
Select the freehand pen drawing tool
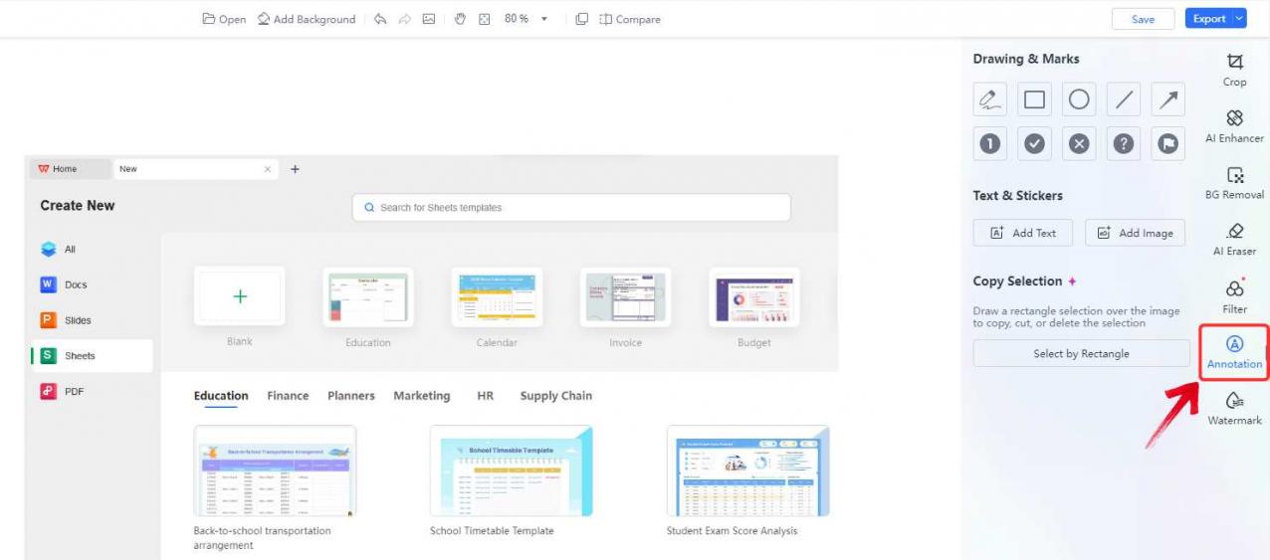click(989, 99)
